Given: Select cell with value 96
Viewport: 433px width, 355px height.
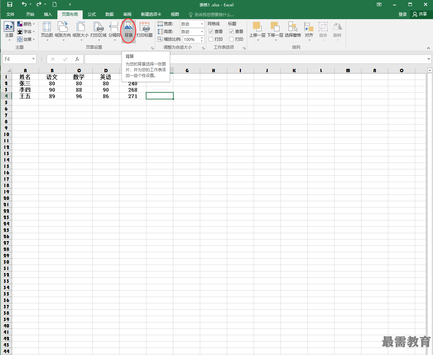Looking at the screenshot, I should click(x=79, y=96).
